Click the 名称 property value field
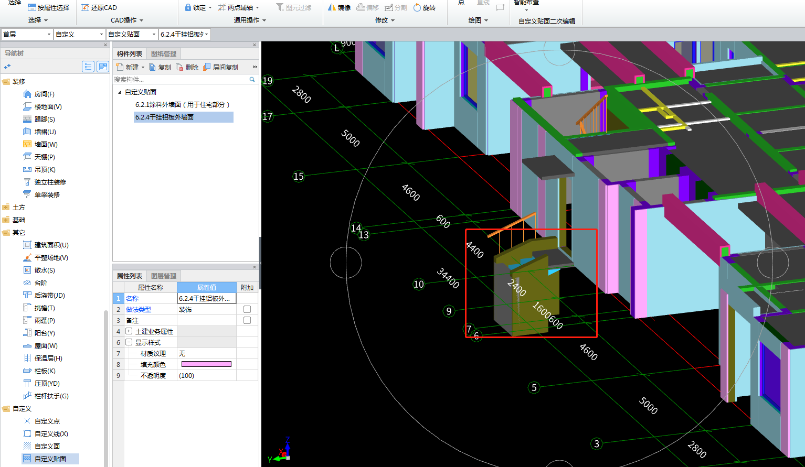Image resolution: width=805 pixels, height=467 pixels. click(x=207, y=298)
